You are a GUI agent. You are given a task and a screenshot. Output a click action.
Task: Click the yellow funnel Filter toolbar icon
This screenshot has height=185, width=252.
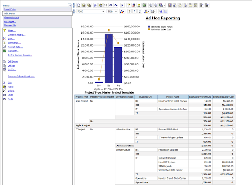click(x=129, y=5)
